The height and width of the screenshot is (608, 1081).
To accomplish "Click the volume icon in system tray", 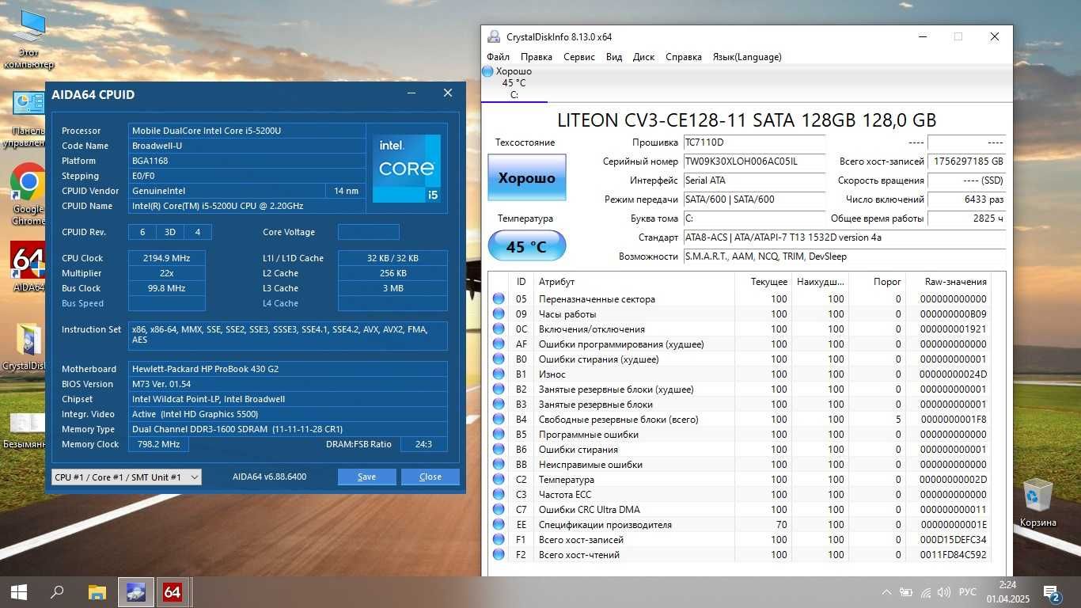I will [943, 592].
